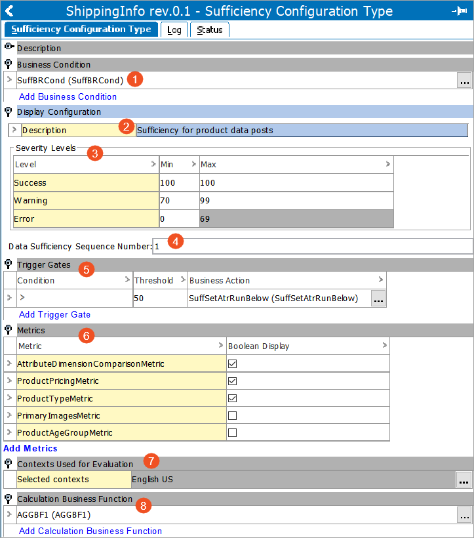
Task: Go back using the left chevron icon
Action: pyautogui.click(x=9, y=10)
